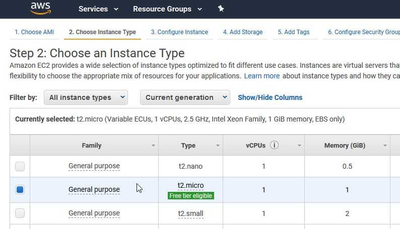Click the AWS logo icon
The width and height of the screenshot is (400, 229).
coord(40,8)
